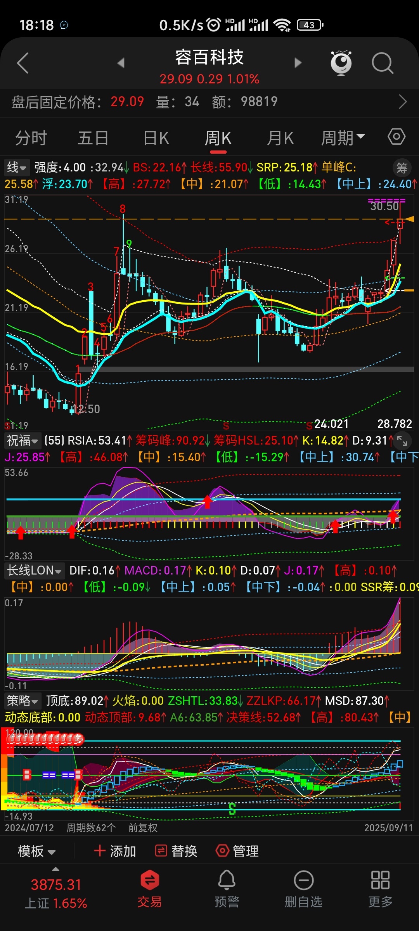The width and height of the screenshot is (419, 931).
Task: Expand the 周期 period dropdown
Action: click(x=343, y=138)
